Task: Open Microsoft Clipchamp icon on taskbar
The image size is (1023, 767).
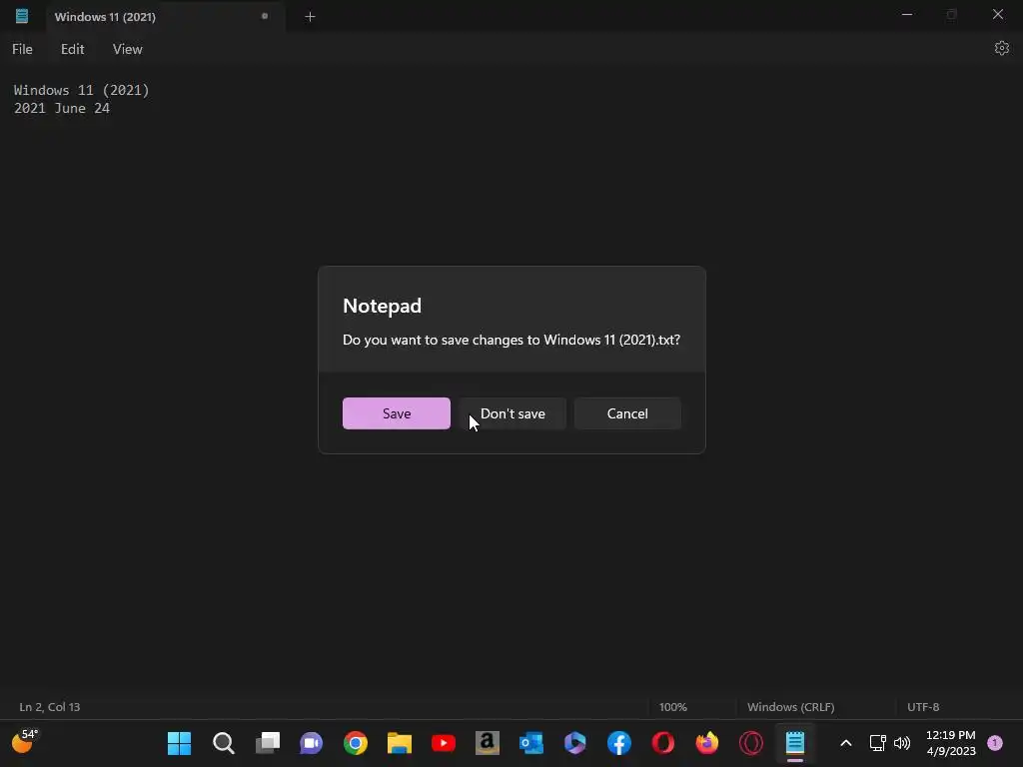Action: point(575,743)
